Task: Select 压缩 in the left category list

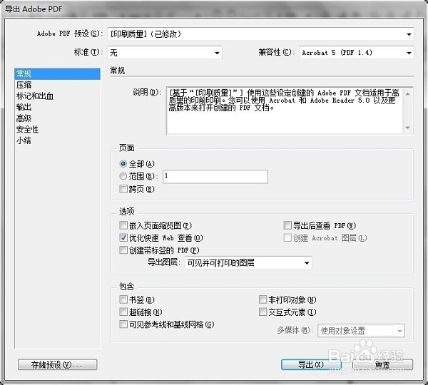Action: pyautogui.click(x=24, y=85)
